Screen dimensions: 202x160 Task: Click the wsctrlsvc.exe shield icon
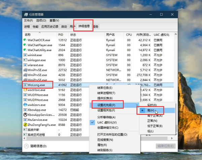[25, 90]
